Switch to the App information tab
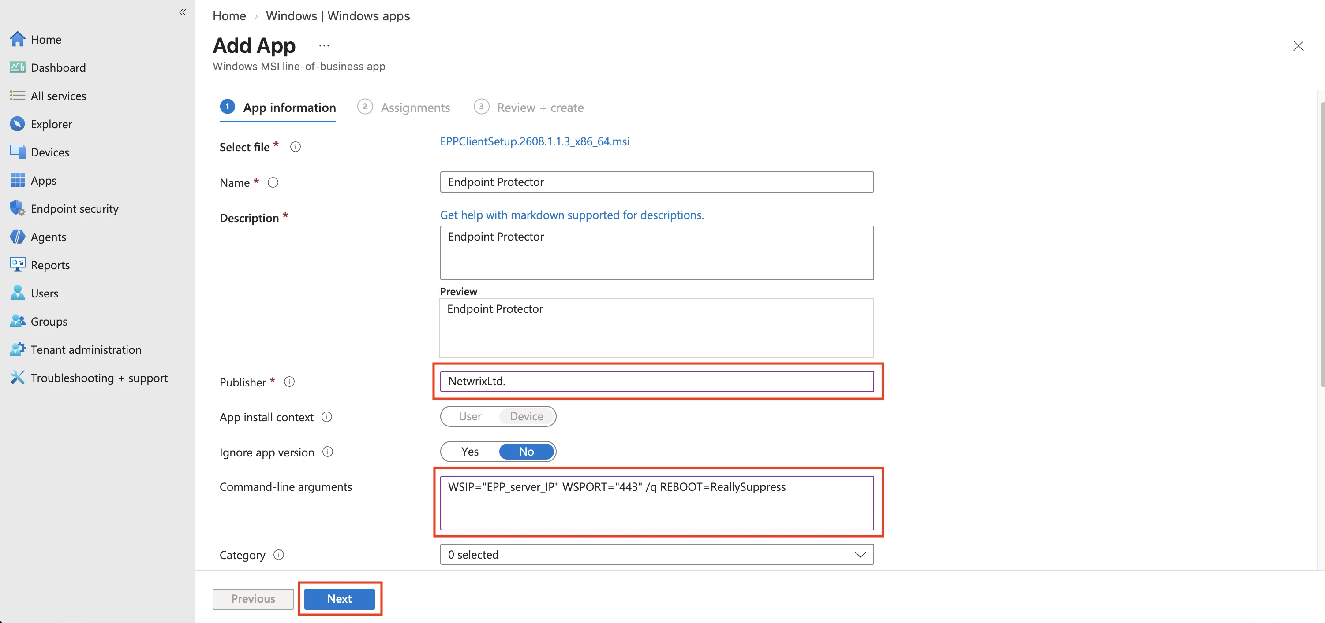Image resolution: width=1325 pixels, height=623 pixels. pos(278,108)
